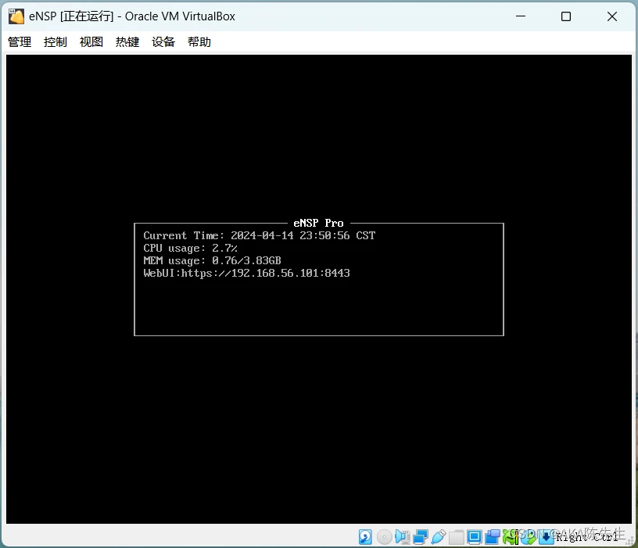This screenshot has height=548, width=638.
Task: Click the mouse integration status icon
Action: (x=528, y=537)
